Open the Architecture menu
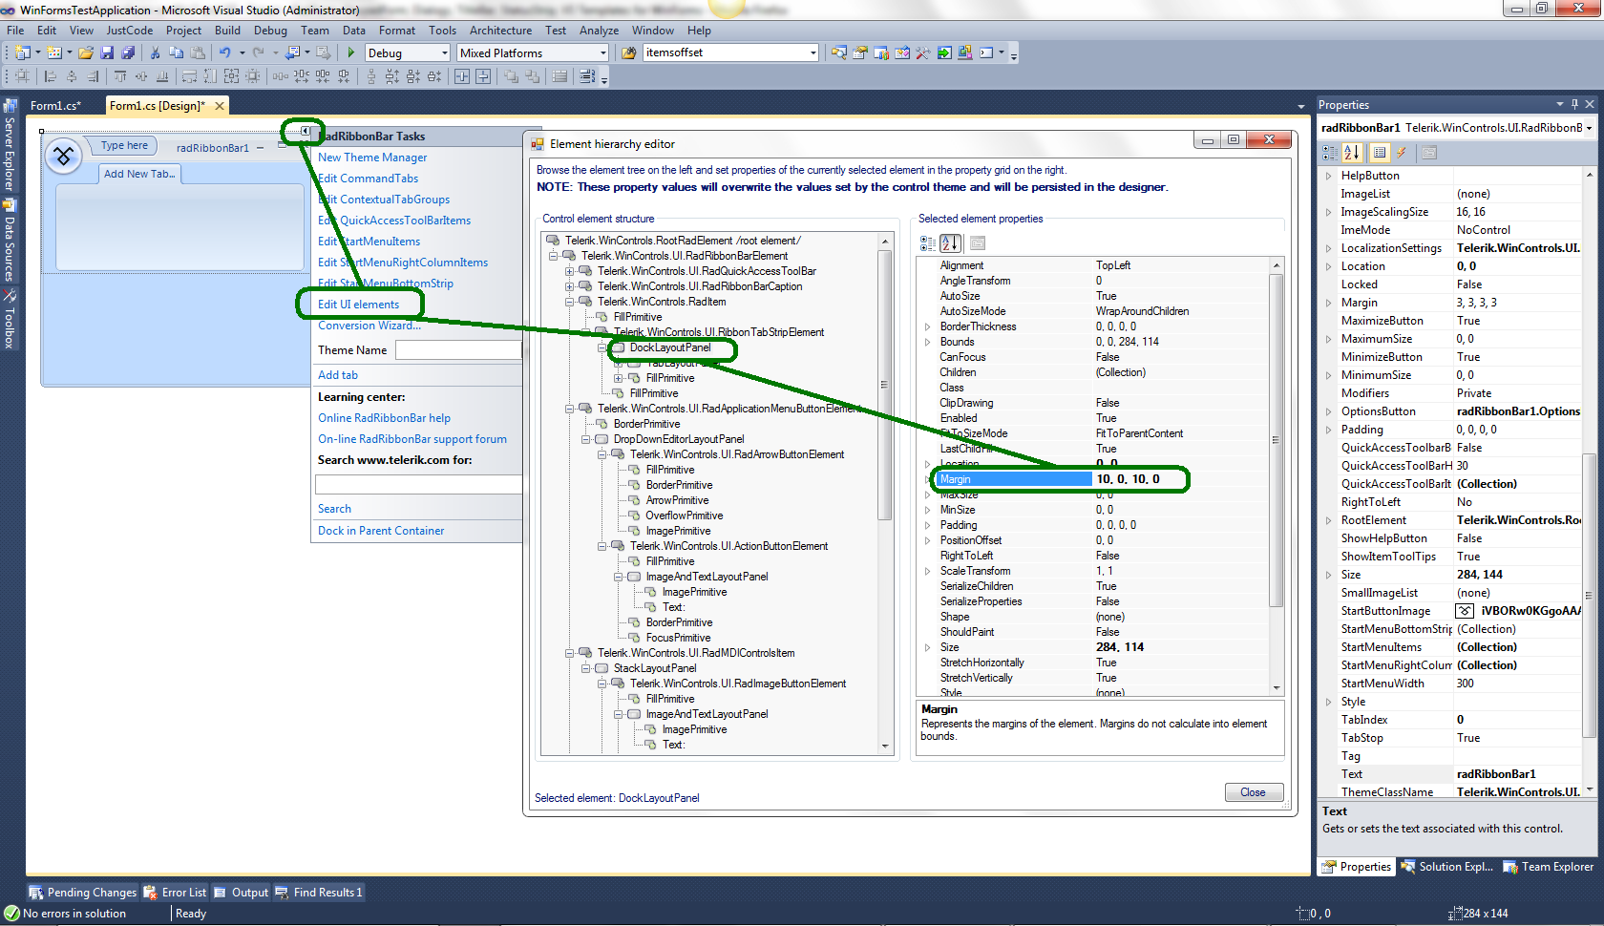 (x=500, y=31)
